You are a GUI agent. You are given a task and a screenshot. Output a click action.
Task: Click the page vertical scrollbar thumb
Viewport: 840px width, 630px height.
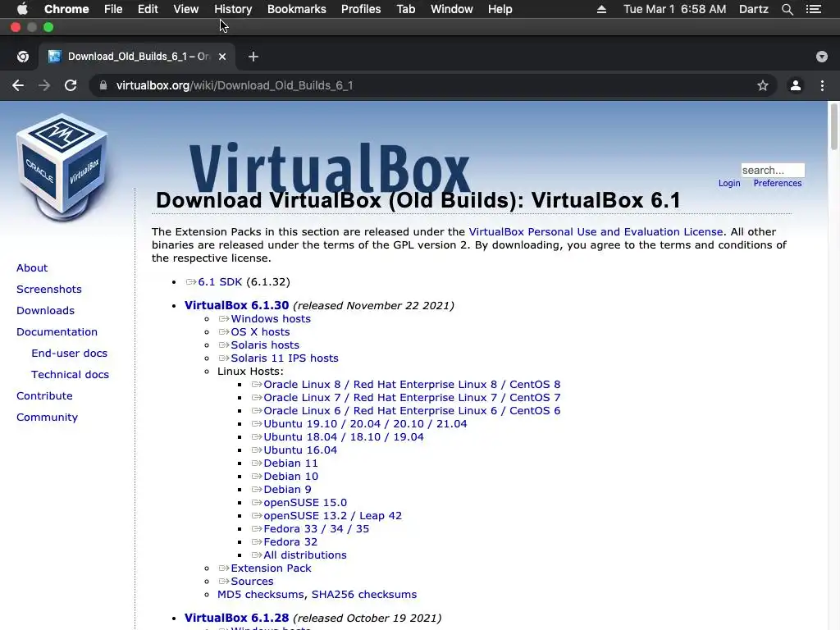pos(833,126)
